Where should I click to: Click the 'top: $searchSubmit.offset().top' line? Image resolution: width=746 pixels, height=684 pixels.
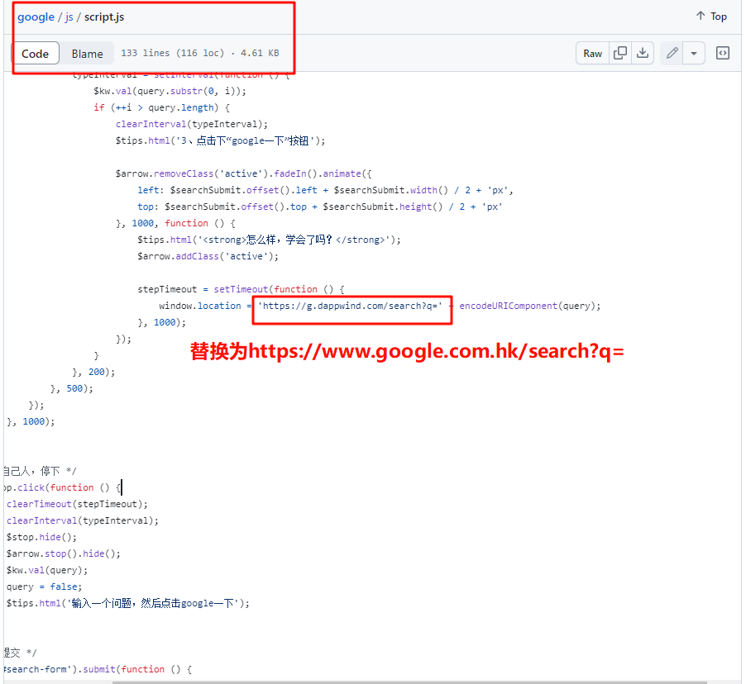pyautogui.click(x=320, y=207)
